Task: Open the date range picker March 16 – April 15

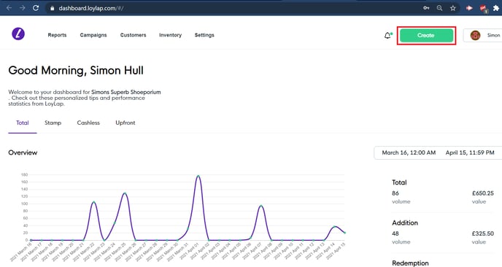Action: click(438, 152)
